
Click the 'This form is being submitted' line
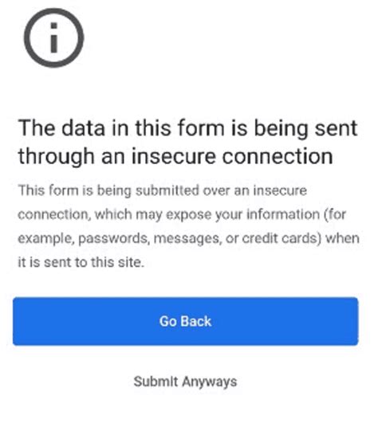(162, 190)
